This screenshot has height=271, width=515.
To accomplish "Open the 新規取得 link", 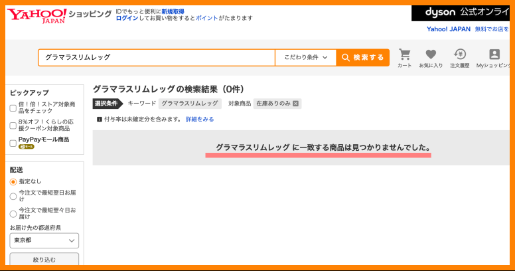I will (x=173, y=11).
